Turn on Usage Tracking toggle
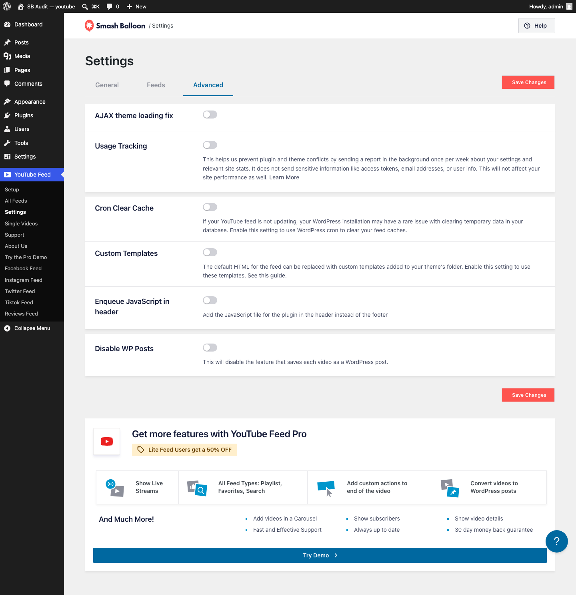The image size is (576, 595). 210,145
